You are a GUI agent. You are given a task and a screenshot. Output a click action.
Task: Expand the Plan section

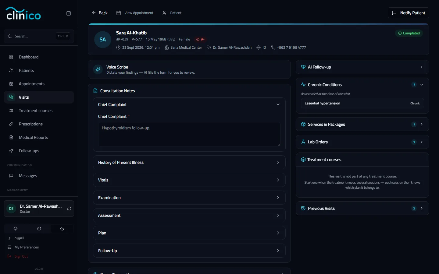[x=189, y=233]
